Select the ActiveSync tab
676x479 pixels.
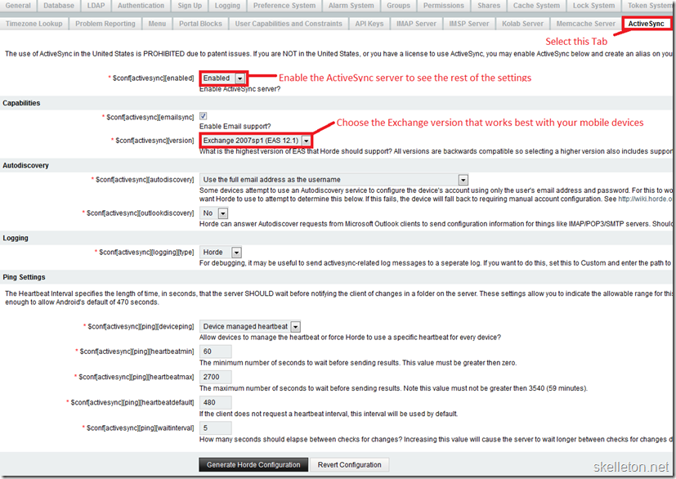point(646,24)
